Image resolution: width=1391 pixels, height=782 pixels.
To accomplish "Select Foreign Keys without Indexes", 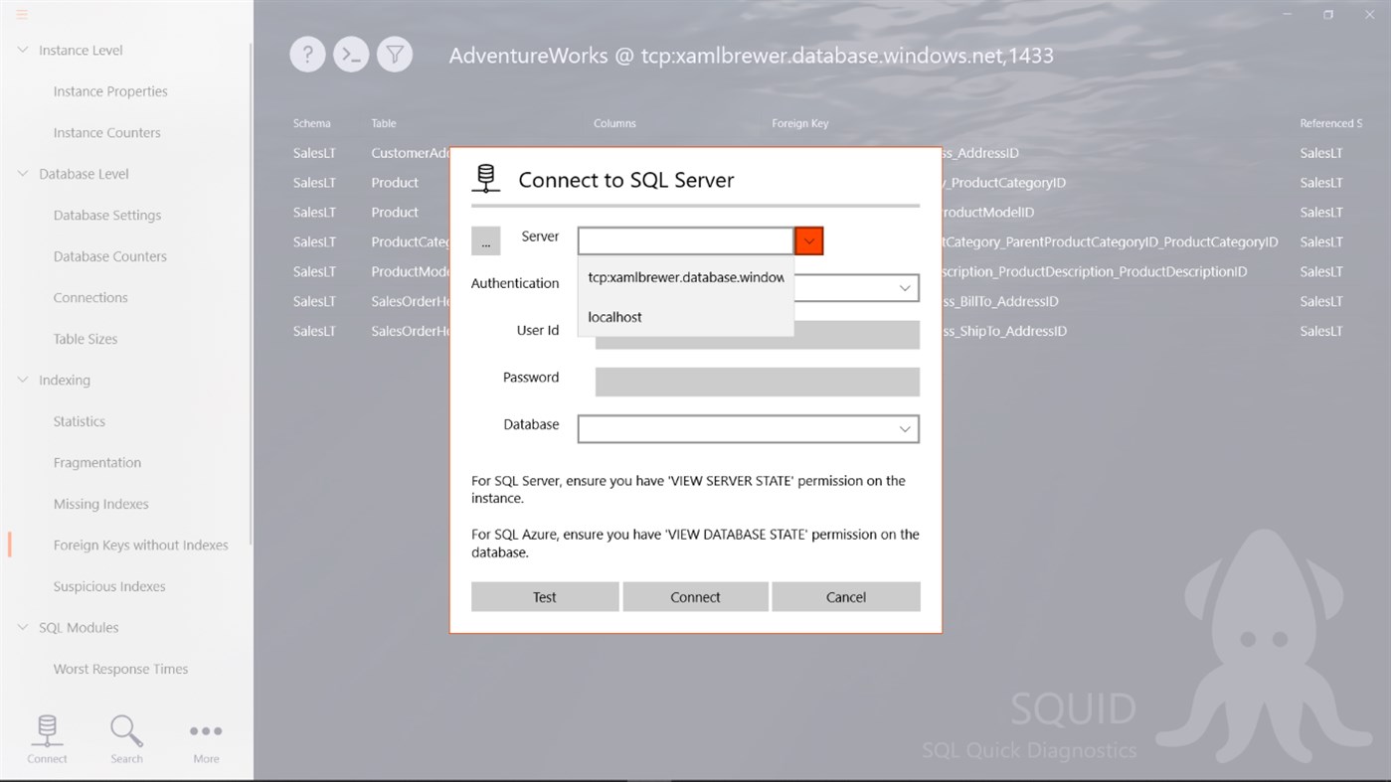I will (141, 545).
